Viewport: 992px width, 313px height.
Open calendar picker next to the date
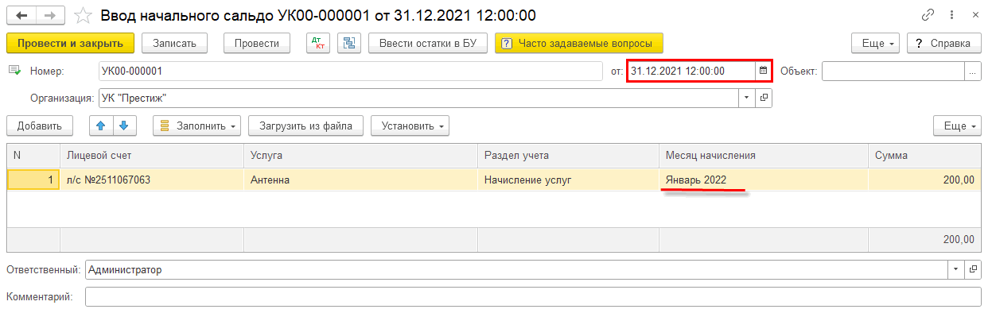click(763, 71)
